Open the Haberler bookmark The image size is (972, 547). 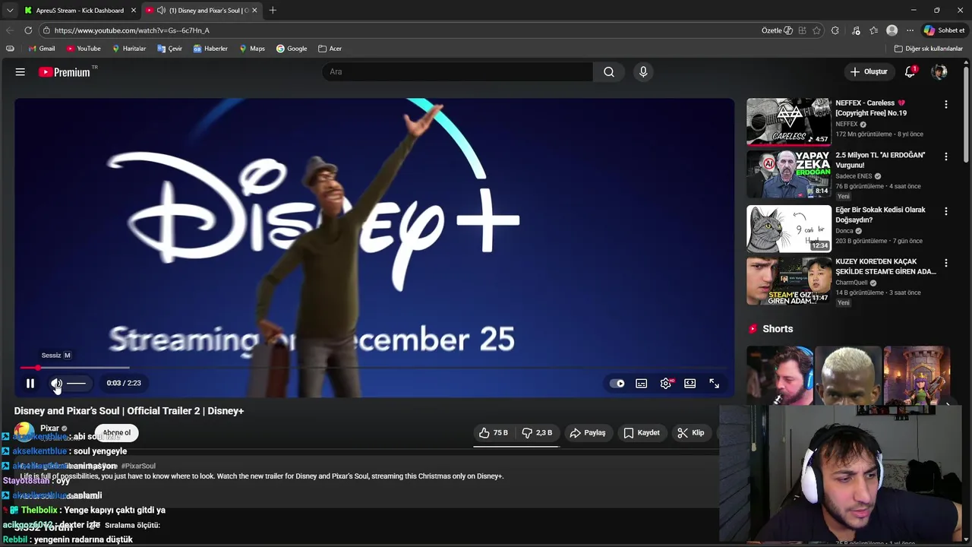click(210, 49)
